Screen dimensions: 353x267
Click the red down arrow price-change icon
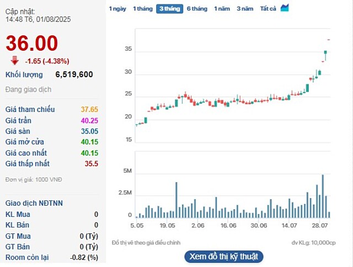click(x=14, y=61)
